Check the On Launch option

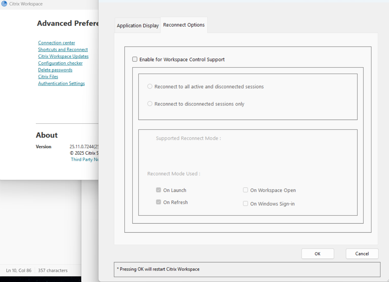tap(158, 190)
